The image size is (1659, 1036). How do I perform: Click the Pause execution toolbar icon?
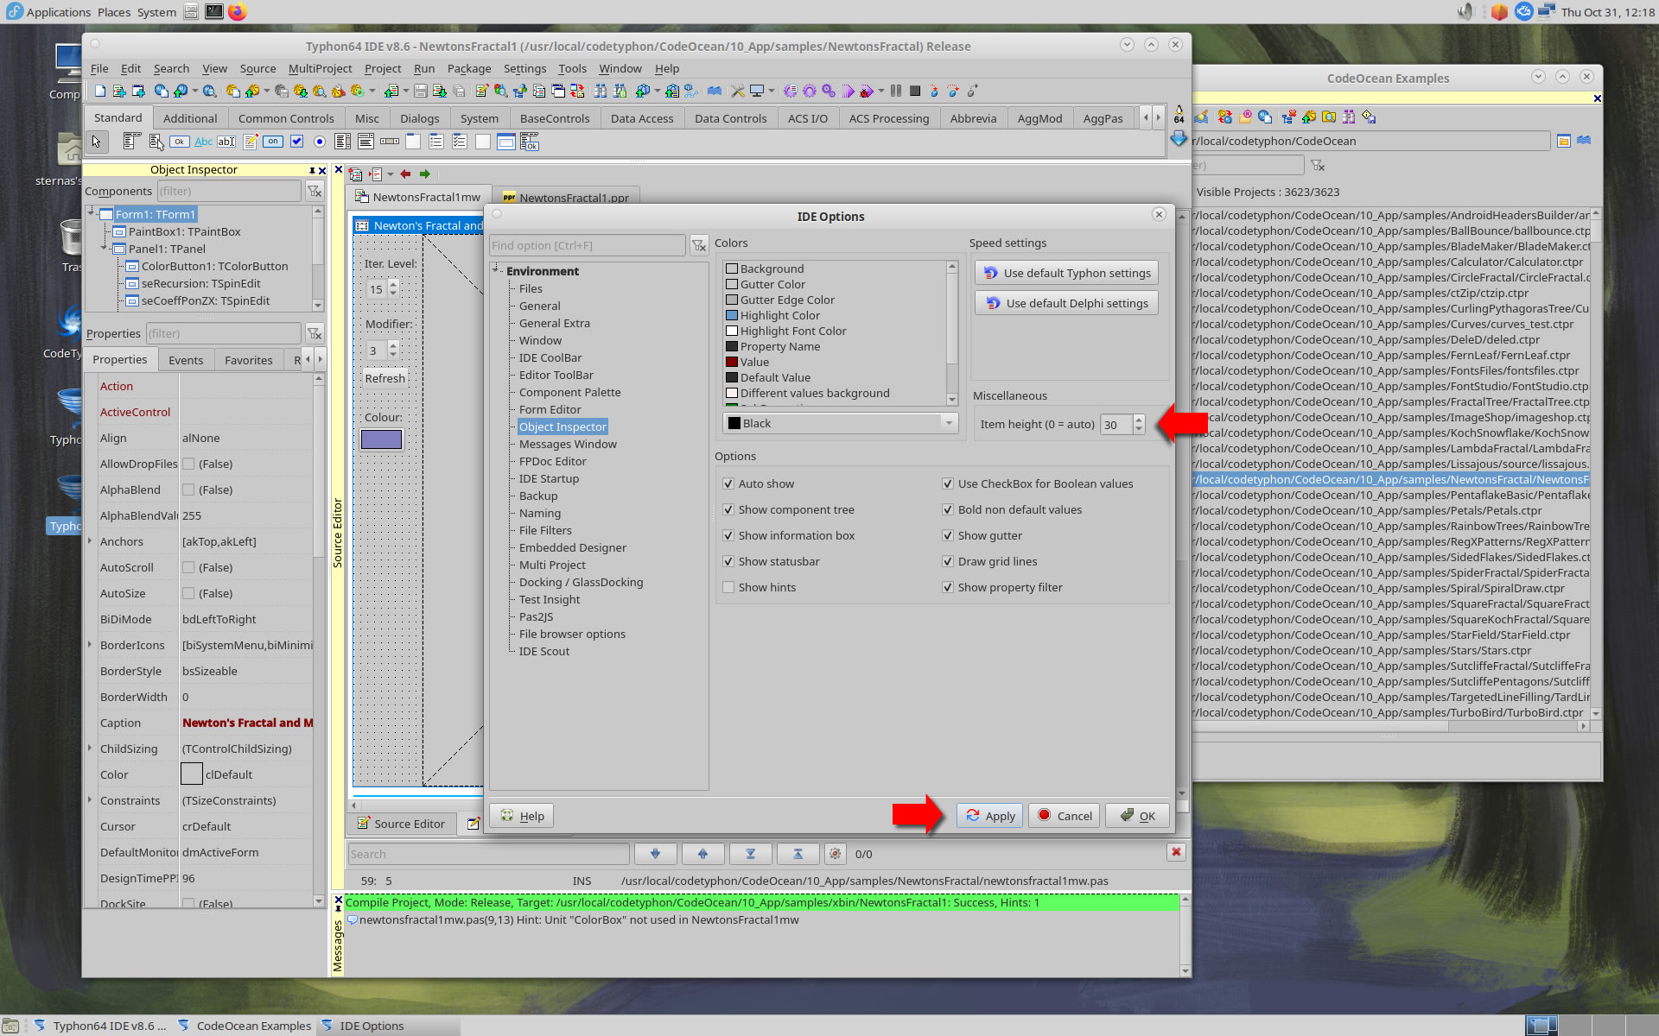(x=896, y=91)
